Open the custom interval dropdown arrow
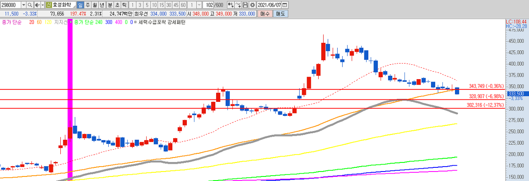 pos(199,5)
